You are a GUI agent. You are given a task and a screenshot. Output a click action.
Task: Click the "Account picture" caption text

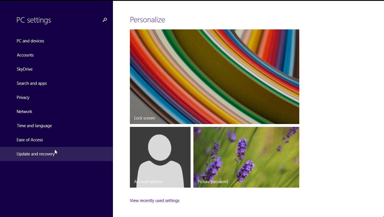[x=148, y=182]
